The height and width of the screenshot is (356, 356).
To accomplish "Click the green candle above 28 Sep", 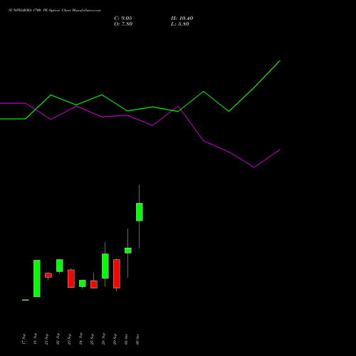I will click(x=105, y=266).
